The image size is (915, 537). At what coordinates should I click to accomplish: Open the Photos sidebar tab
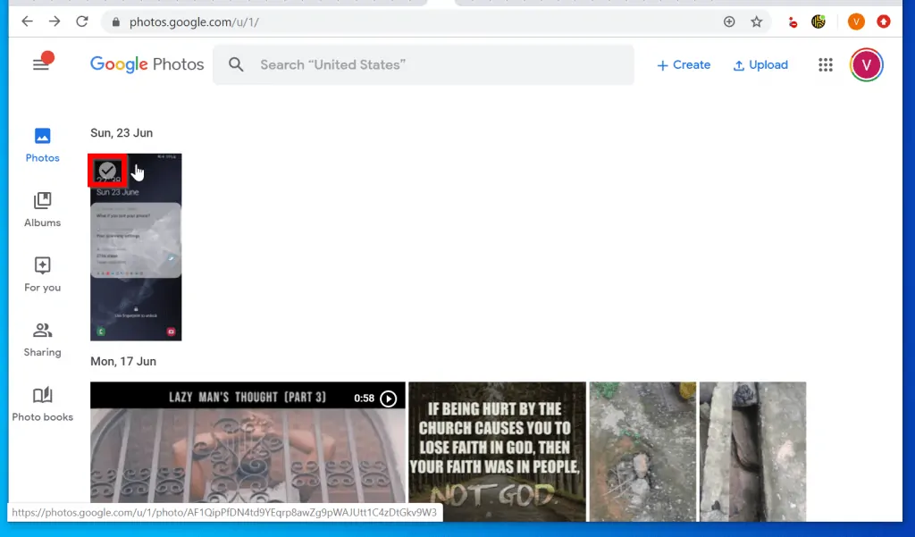point(43,145)
